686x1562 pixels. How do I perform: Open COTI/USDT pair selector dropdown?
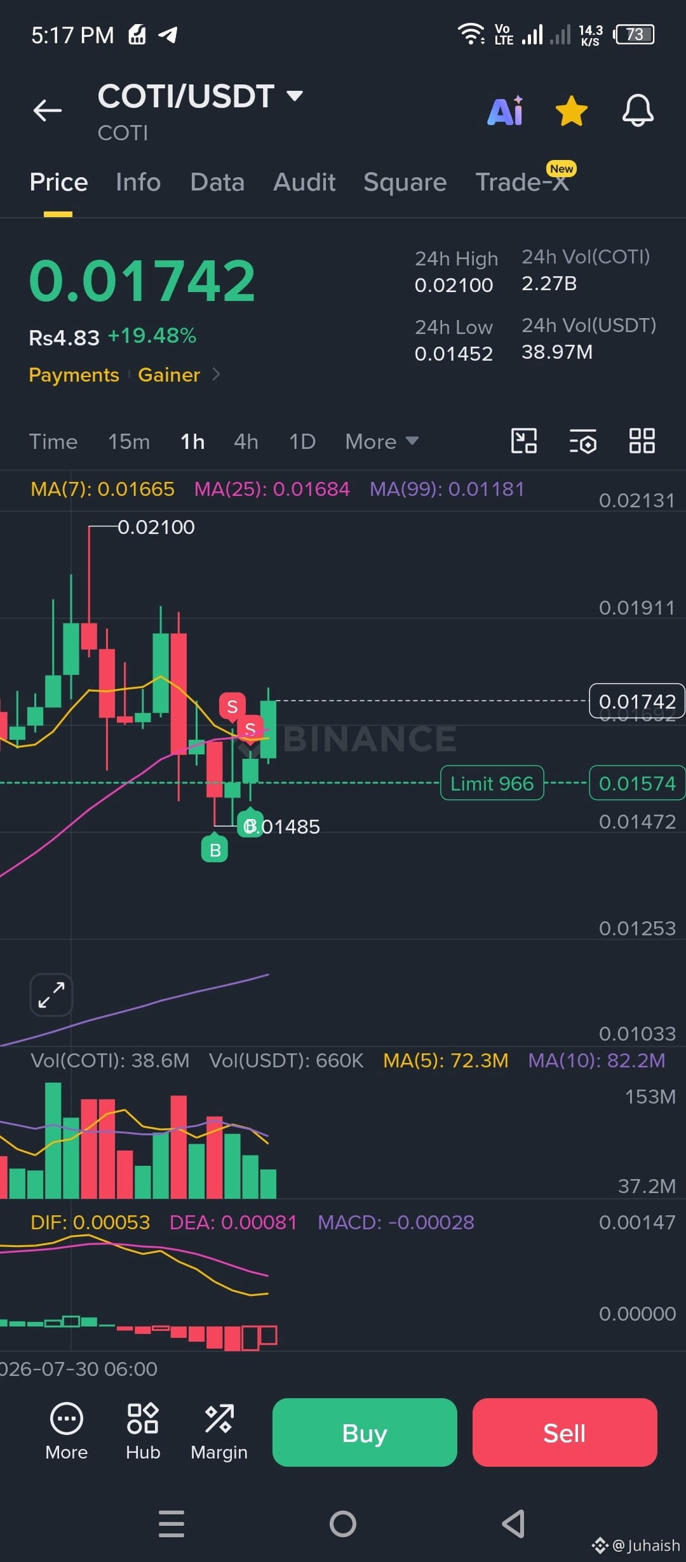click(x=200, y=97)
